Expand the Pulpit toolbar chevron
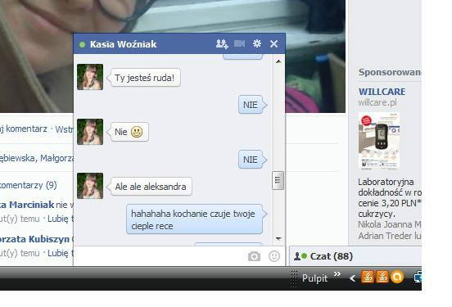This screenshot has width=452, height=307. pyautogui.click(x=337, y=274)
